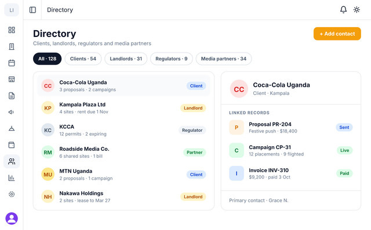This screenshot has width=371, height=230.
Task: Select the Roadside Media Co. contact row
Action: pyautogui.click(x=123, y=152)
